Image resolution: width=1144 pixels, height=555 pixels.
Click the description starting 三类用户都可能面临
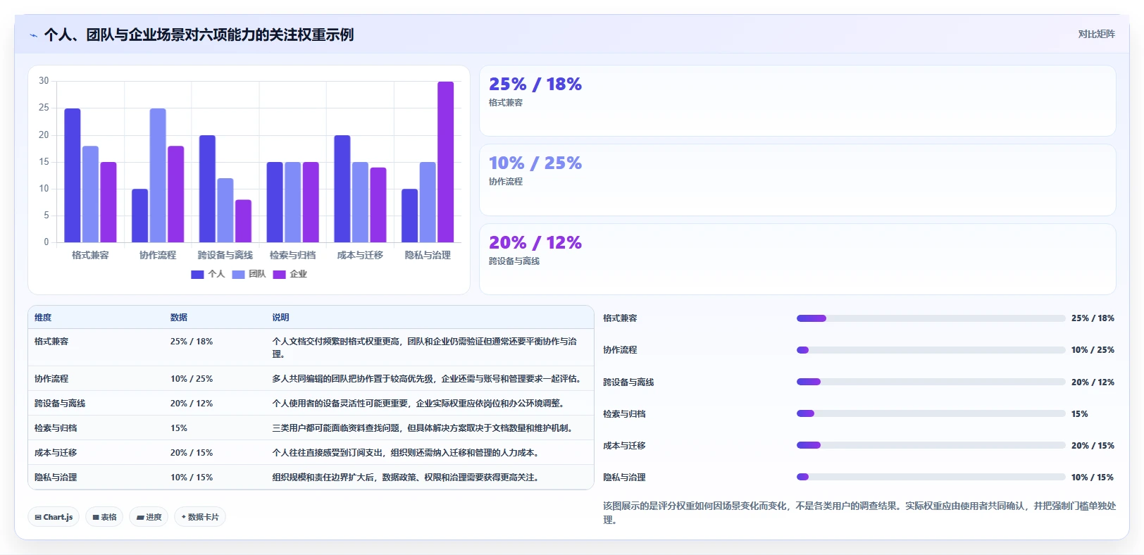[x=423, y=428]
